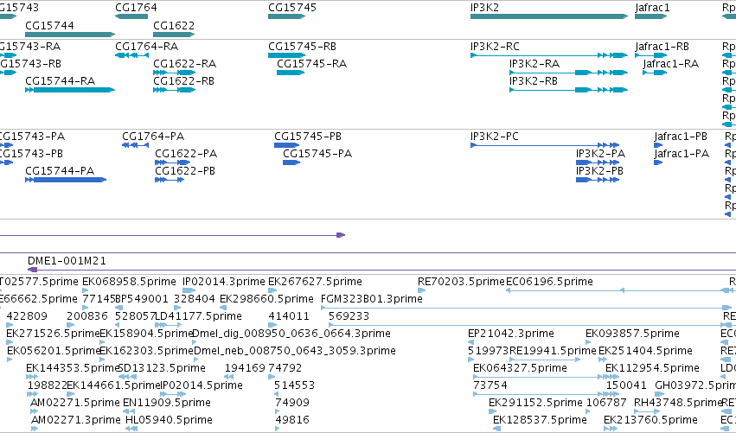Click the SD13123.5prime EST label

(162, 368)
